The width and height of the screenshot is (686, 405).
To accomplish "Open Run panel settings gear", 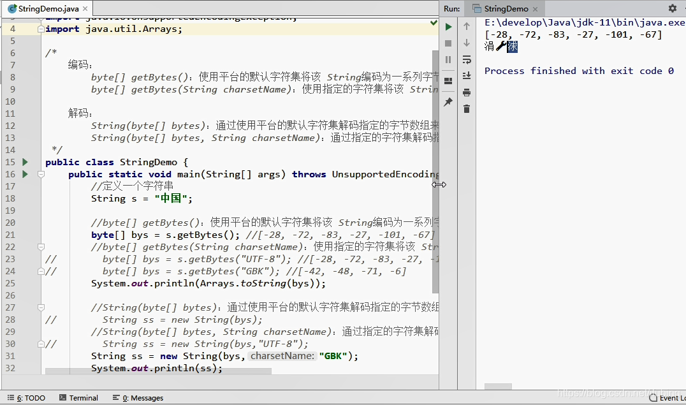I will point(673,8).
